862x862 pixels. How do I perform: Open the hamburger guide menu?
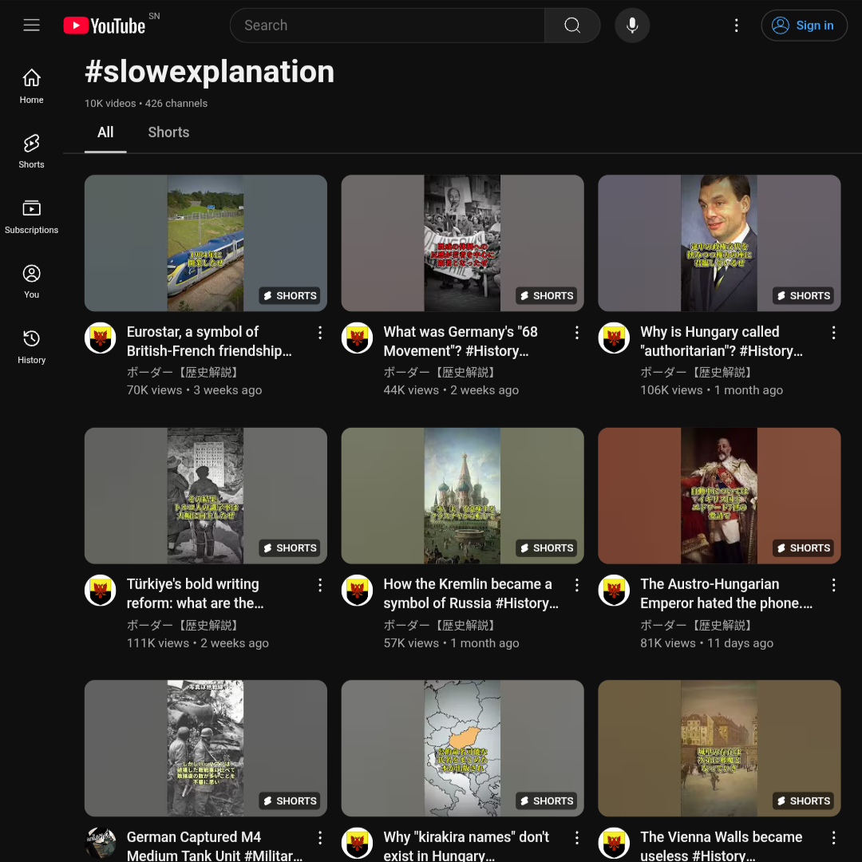(x=31, y=26)
